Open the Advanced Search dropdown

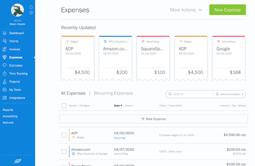point(229,94)
